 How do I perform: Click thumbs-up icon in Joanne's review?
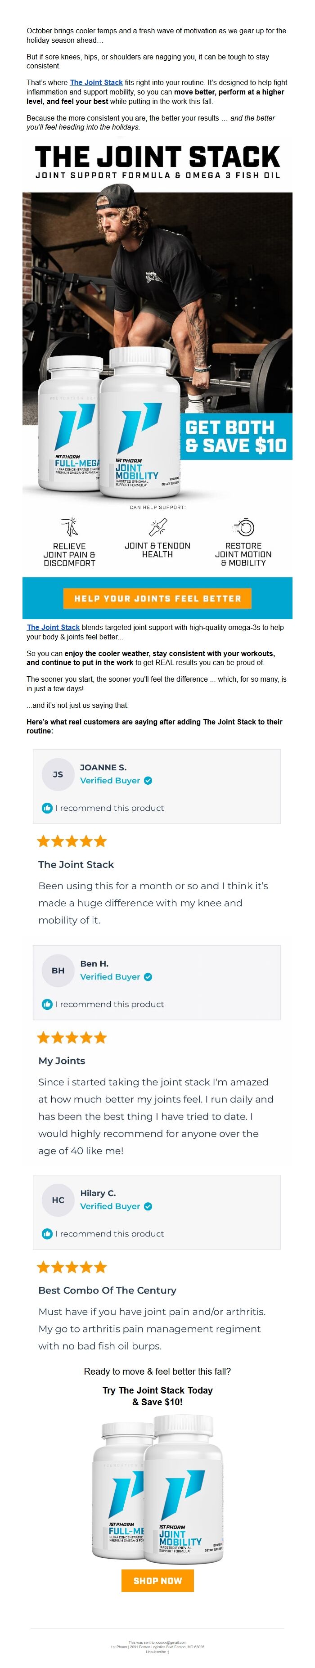(x=47, y=808)
